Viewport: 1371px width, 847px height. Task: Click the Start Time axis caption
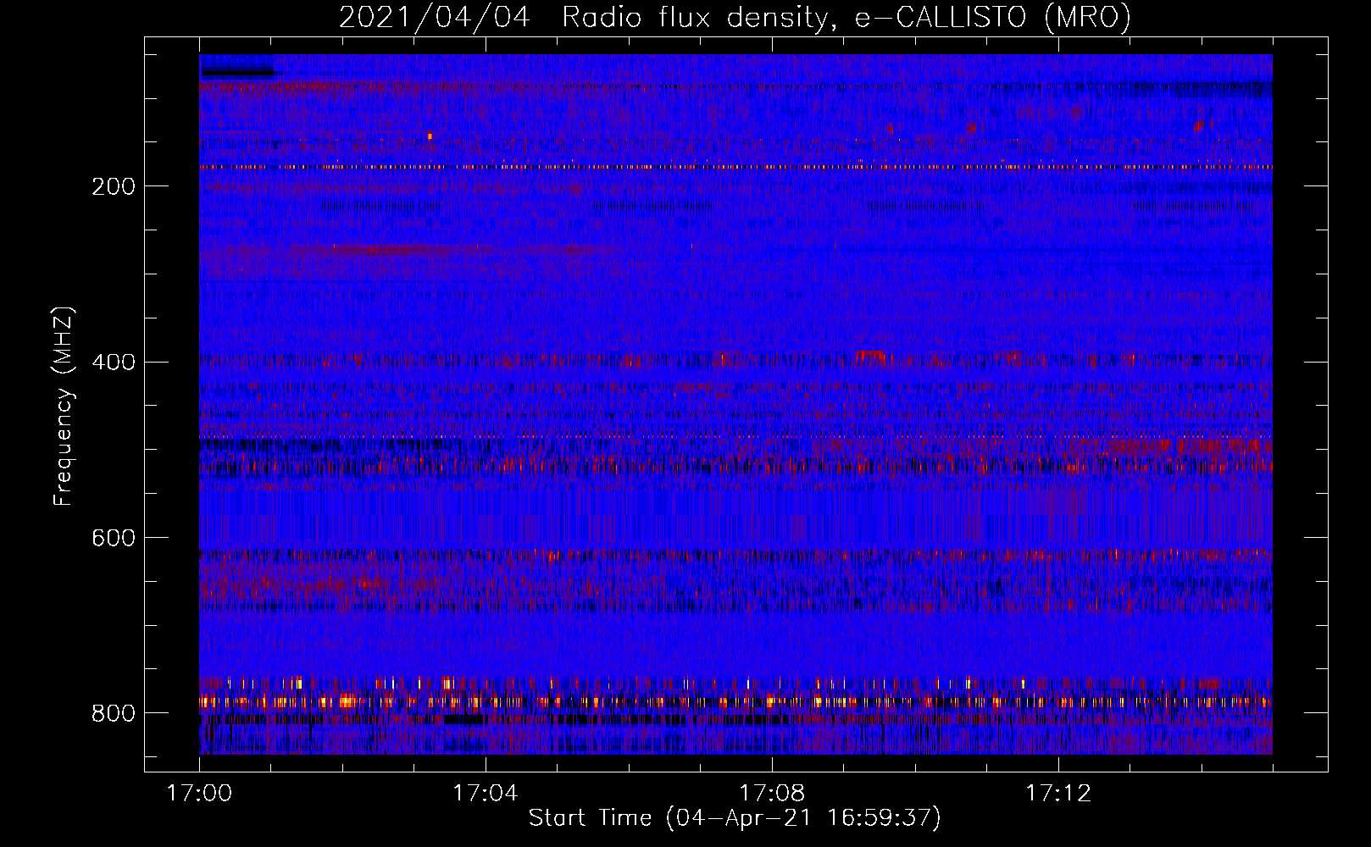point(735,818)
